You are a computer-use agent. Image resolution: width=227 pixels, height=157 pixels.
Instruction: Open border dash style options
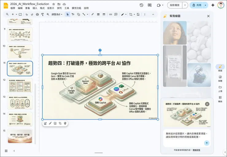(x=104, y=14)
